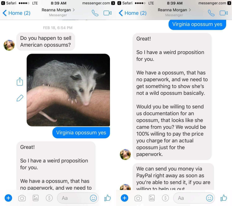
Task: Go back to Home (2) on left
Action: pyautogui.click(x=16, y=13)
